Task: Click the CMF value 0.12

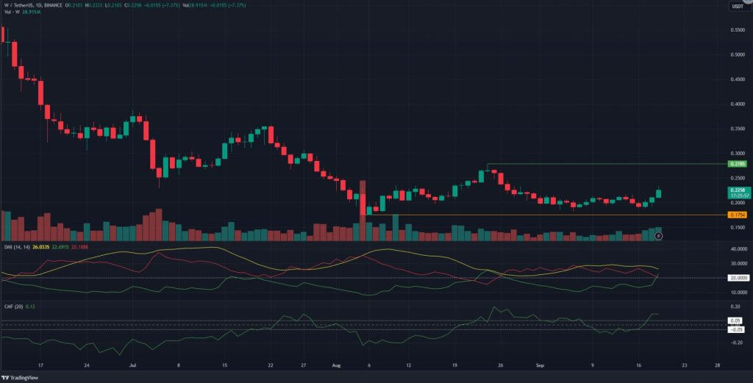Action: pos(30,307)
